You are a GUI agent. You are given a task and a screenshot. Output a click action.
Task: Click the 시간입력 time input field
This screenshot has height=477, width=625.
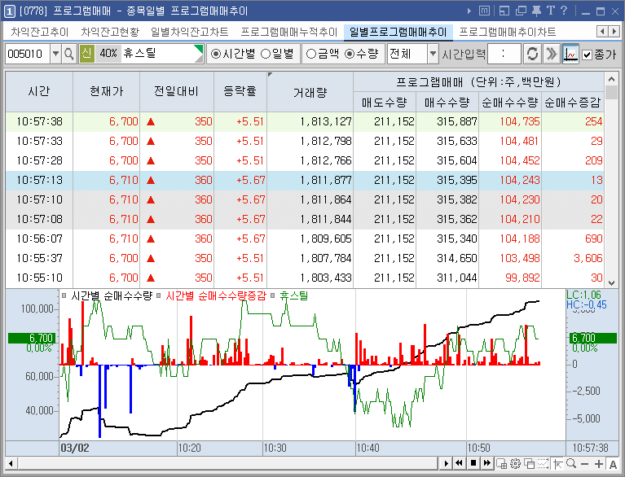pos(504,54)
